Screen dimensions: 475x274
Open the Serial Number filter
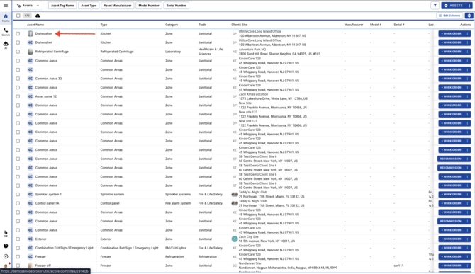[177, 6]
